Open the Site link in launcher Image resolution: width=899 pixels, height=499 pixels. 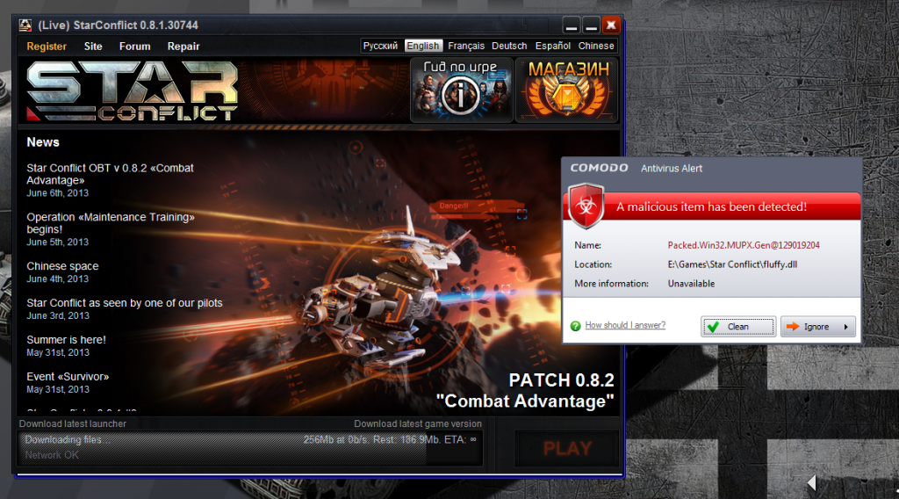[93, 47]
